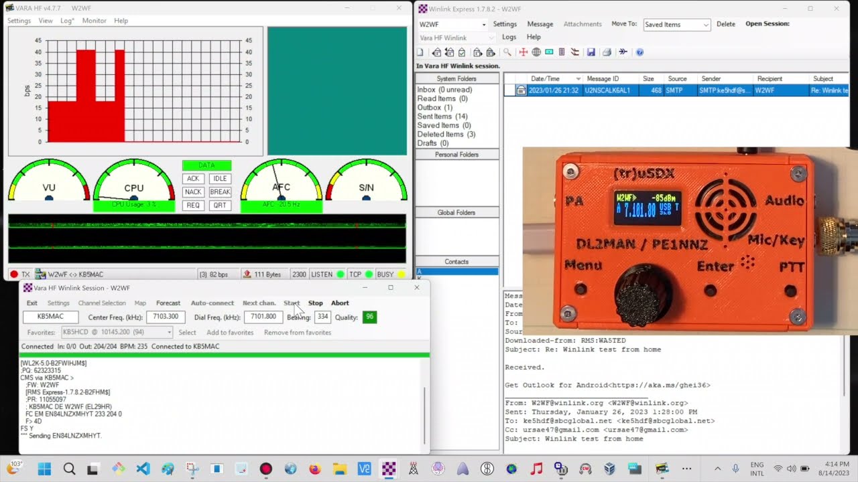Open the Vara HF Winlink session type dropdown
Image resolution: width=858 pixels, height=482 pixels.
[x=491, y=38]
